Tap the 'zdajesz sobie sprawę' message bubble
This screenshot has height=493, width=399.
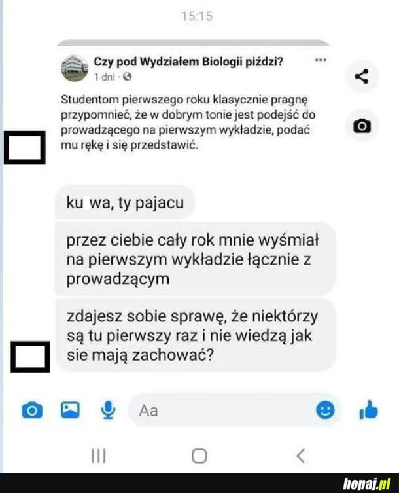195,335
